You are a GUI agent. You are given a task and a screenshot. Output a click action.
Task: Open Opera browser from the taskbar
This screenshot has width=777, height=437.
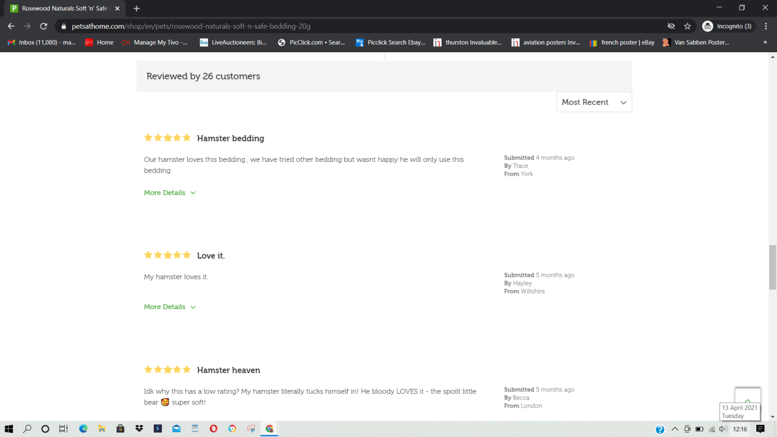coord(213,429)
